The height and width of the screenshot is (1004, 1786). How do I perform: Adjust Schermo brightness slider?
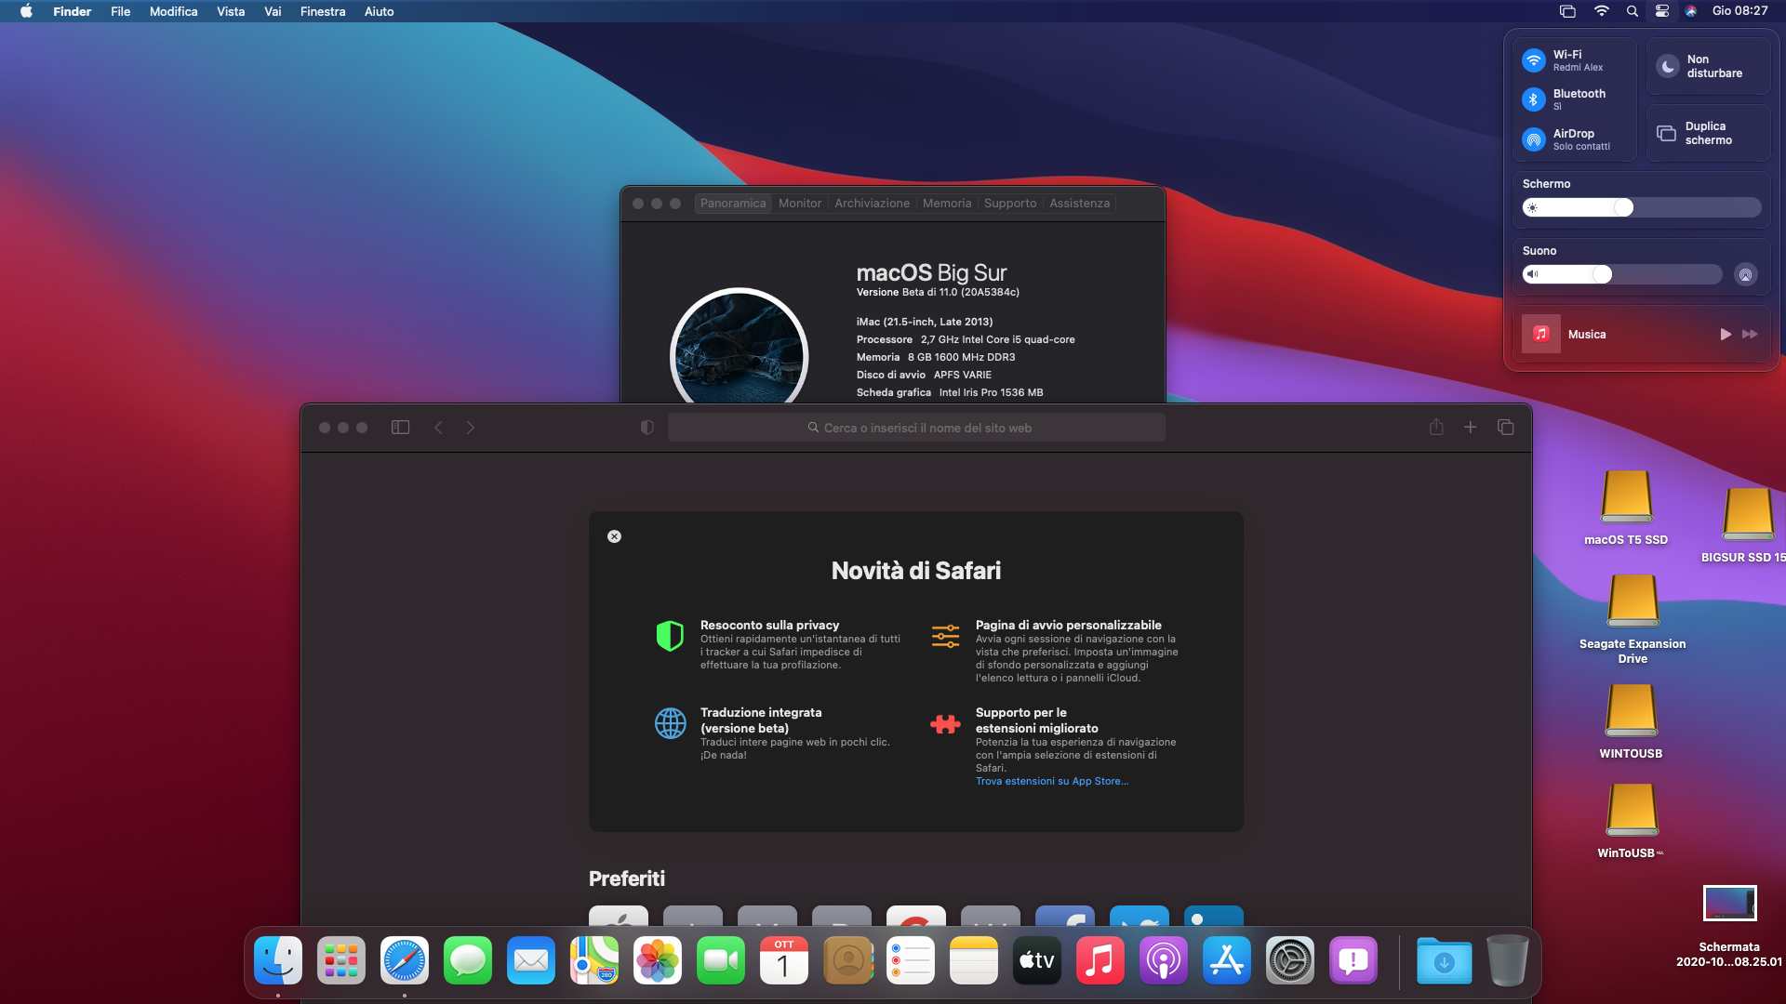click(1642, 207)
